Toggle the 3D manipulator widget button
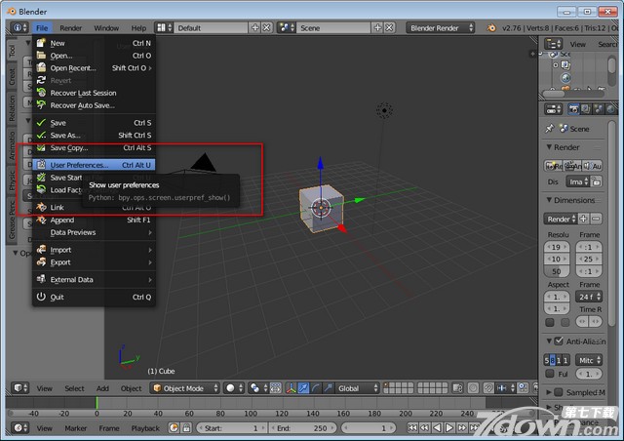The width and height of the screenshot is (624, 441). tap(290, 388)
